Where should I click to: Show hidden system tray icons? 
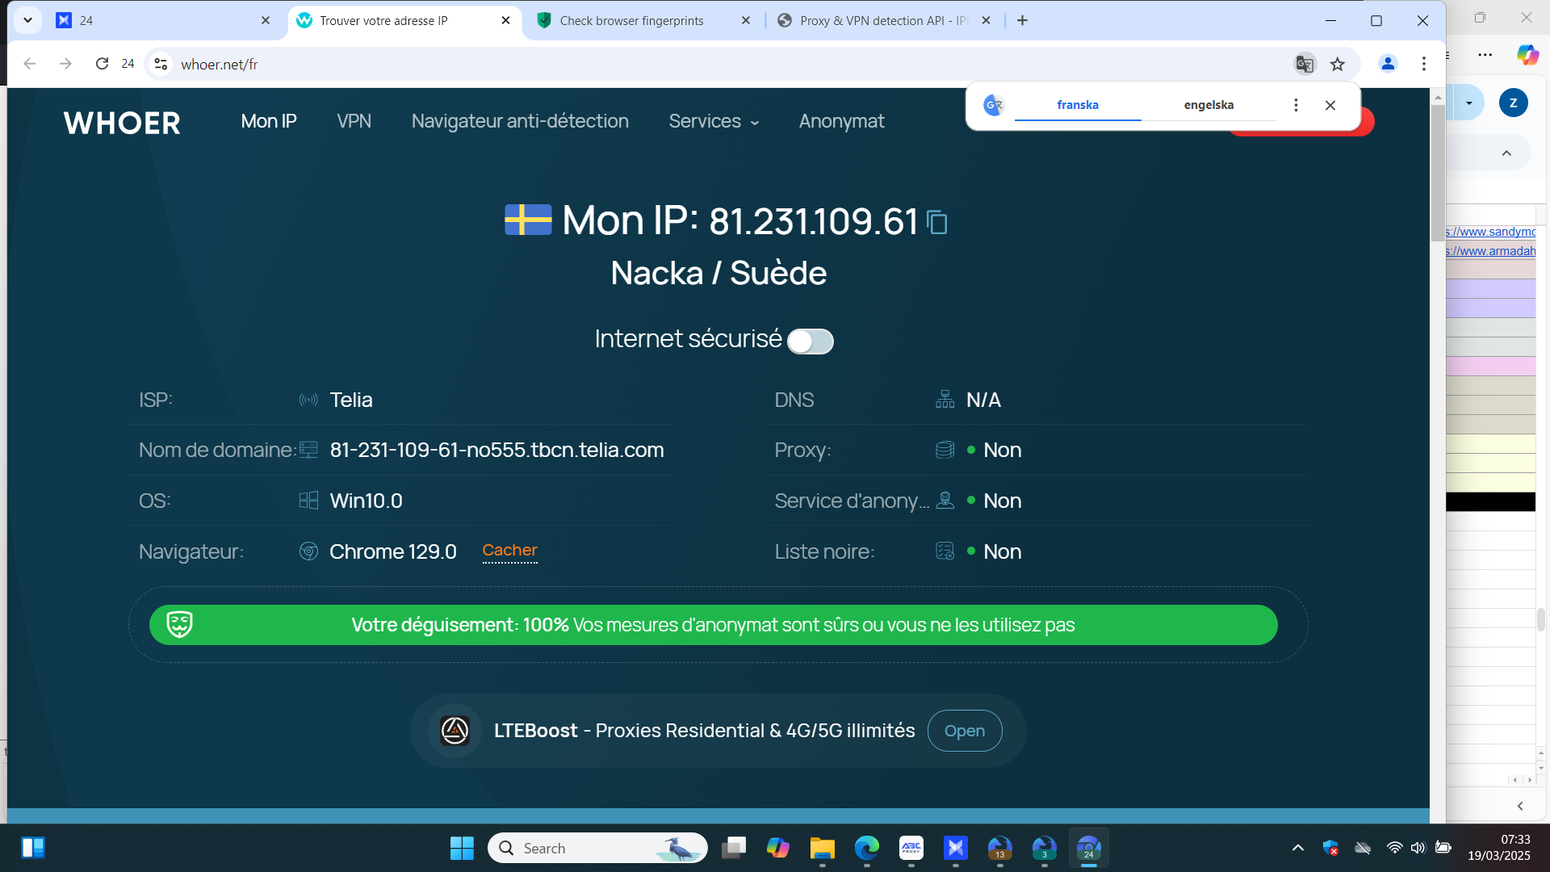click(1298, 848)
